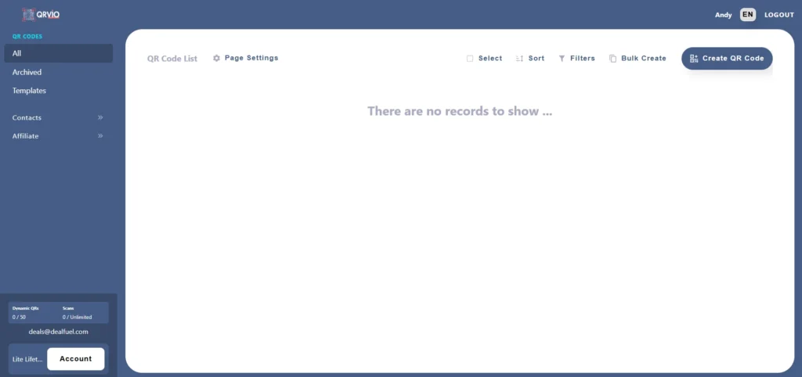Click the Scans 0 / Unlimited counter
Image resolution: width=802 pixels, height=377 pixels.
click(78, 313)
